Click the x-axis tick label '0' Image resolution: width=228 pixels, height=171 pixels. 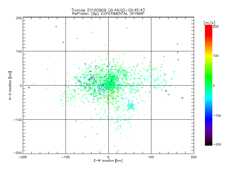pyautogui.click(x=108, y=157)
